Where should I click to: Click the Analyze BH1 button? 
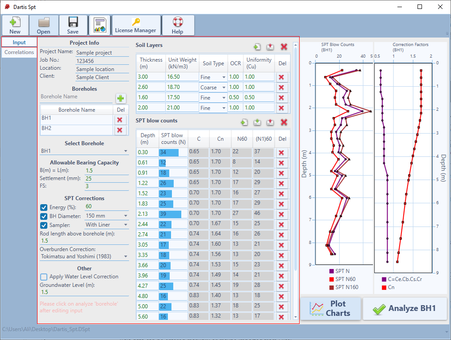click(405, 309)
